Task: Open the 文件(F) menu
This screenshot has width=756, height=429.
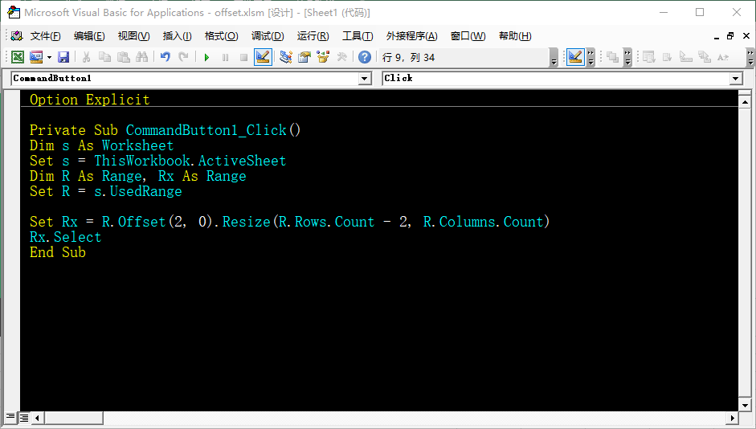Action: [x=45, y=36]
